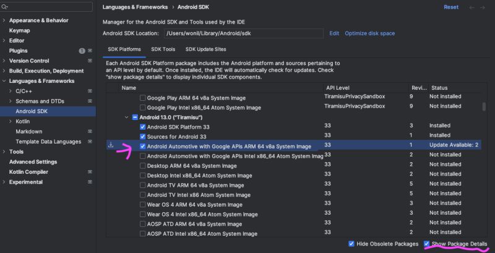495x253 pixels.
Task: Click the project-level icon beside Version Control
Action: 90,61
